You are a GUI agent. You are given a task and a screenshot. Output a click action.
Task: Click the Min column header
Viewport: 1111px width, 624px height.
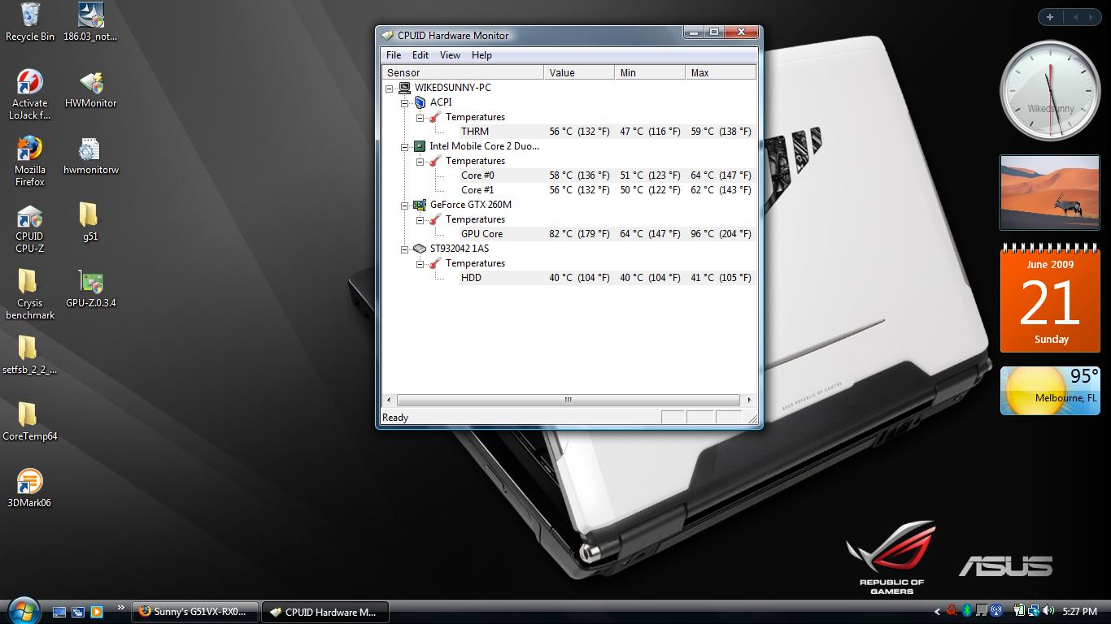click(x=650, y=72)
